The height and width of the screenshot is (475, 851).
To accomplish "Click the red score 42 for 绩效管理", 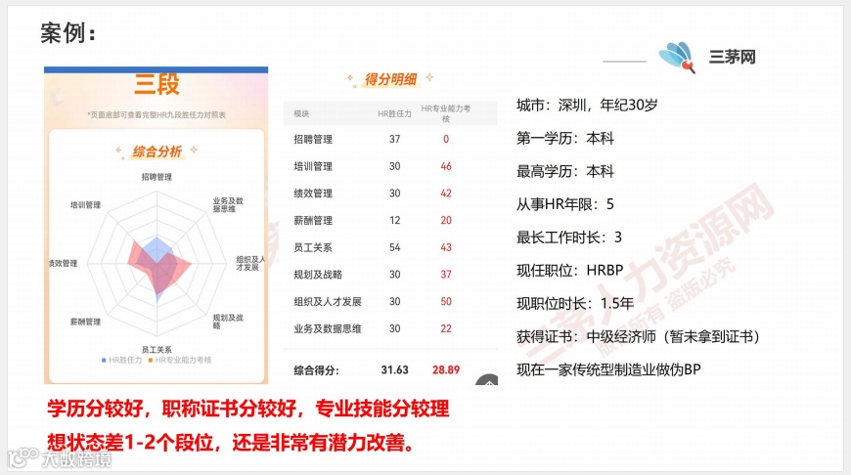I will pyautogui.click(x=446, y=194).
